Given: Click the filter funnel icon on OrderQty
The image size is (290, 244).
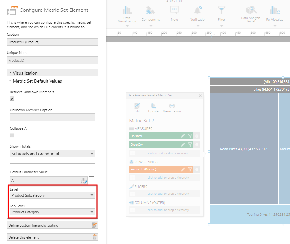Looking at the screenshot, I should 190,145.
